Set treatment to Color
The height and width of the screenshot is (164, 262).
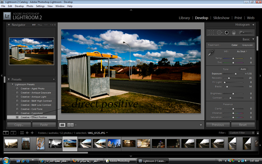pyautogui.click(x=234, y=45)
